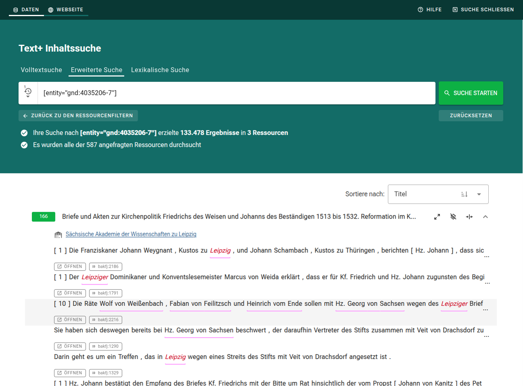
Task: Click Öffnen for bakfj:1329
Action: pos(70,373)
